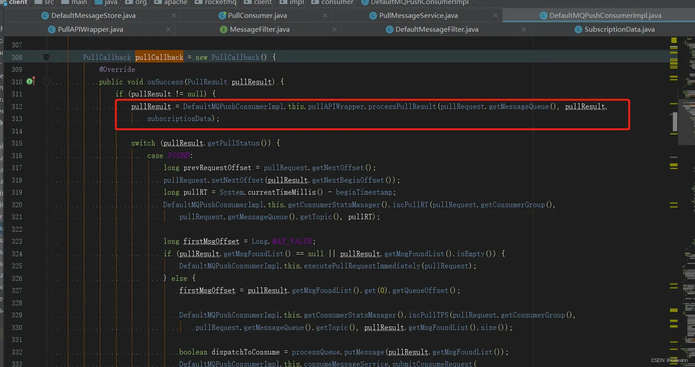Screen dimensions: 695x367
Task: Collapse the PullCallback block at line 308
Action: coord(46,57)
